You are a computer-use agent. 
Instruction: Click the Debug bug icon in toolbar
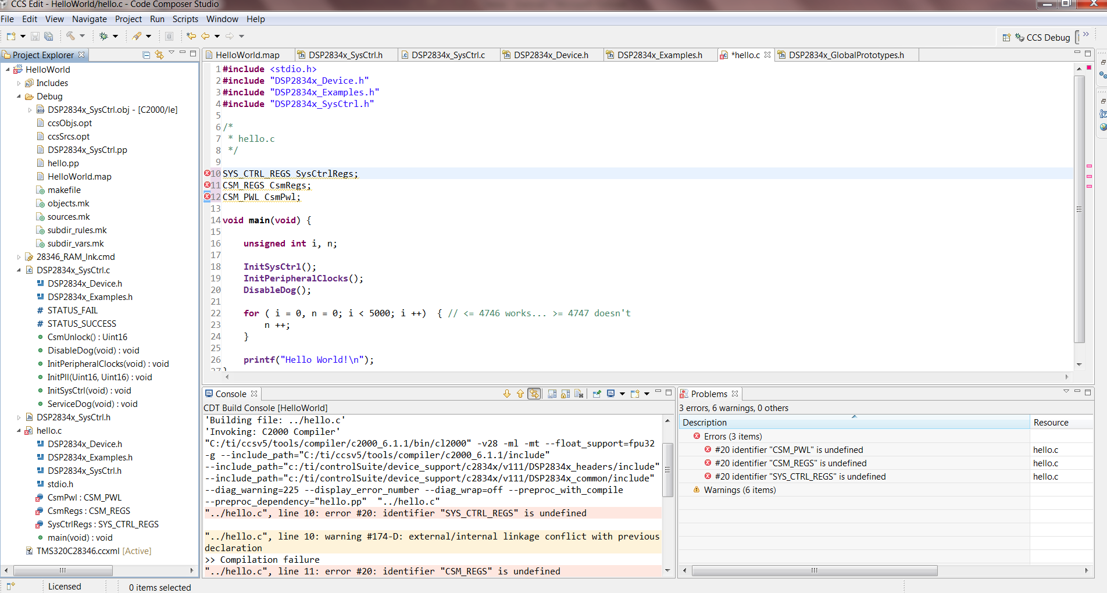pyautogui.click(x=103, y=36)
